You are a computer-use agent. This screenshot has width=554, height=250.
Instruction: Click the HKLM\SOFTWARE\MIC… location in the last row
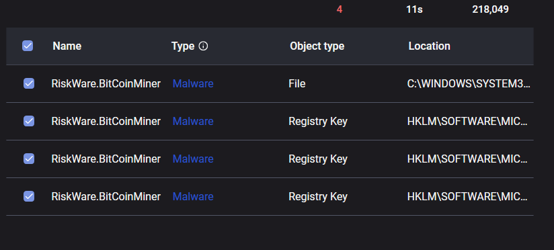pyautogui.click(x=468, y=196)
